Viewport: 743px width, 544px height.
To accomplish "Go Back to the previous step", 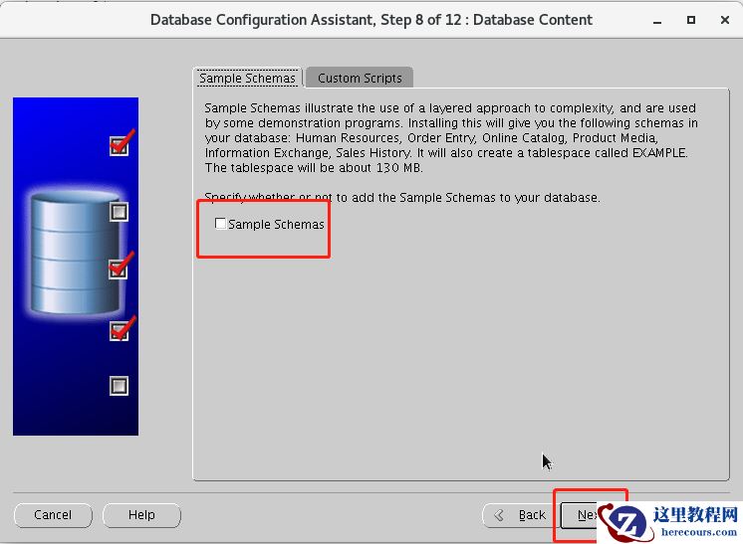I will point(520,515).
